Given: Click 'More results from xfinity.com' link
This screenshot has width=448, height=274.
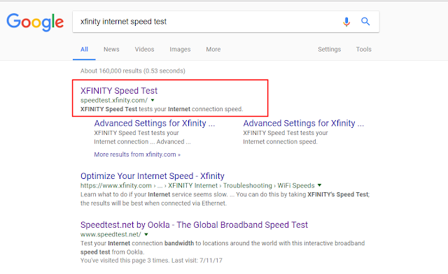Looking at the screenshot, I should (x=137, y=154).
